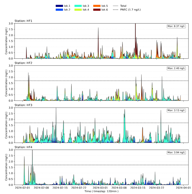Click the lok.3 turquoise legend swatch
The image size is (192, 194).
(x=78, y=6)
